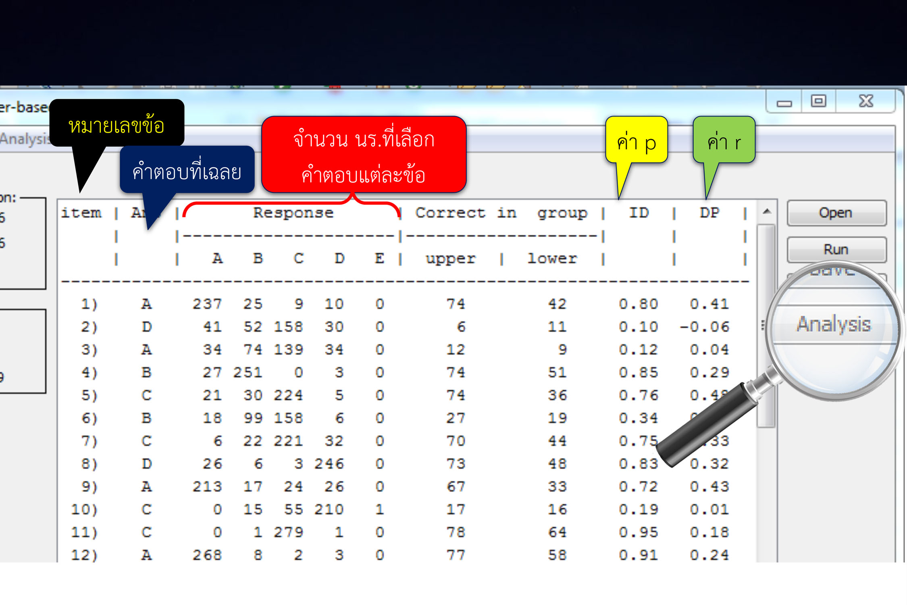The width and height of the screenshot is (907, 605).
Task: Click the scrollbar up arrow
Action: click(767, 211)
